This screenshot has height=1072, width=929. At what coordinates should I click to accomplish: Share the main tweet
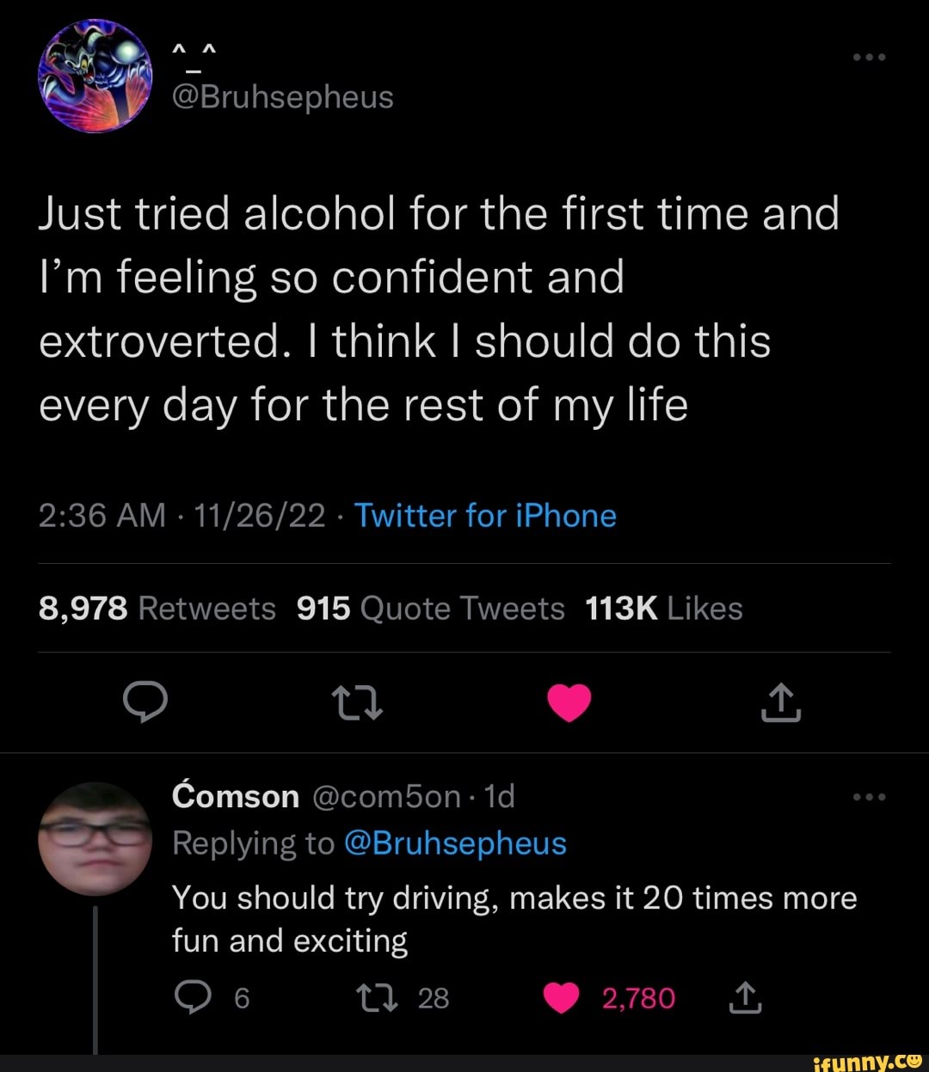tap(781, 703)
